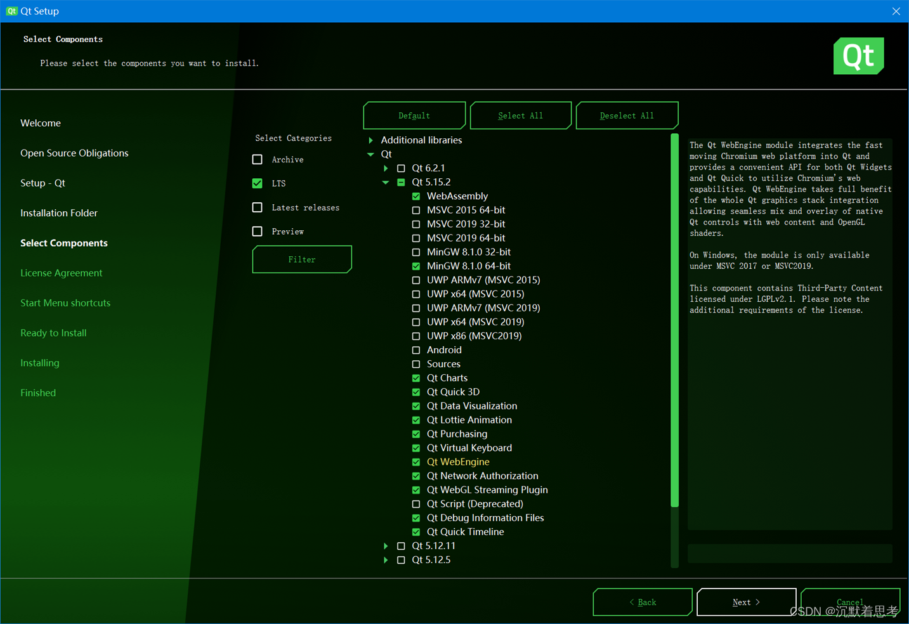Click the Select All button
This screenshot has height=624, width=909.
click(x=520, y=115)
